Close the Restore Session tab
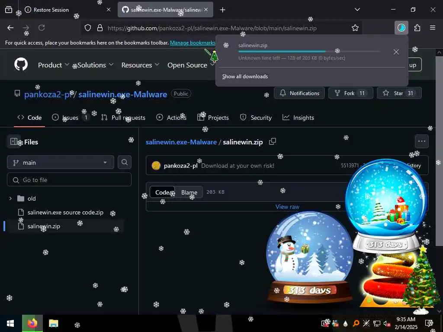This screenshot has height=332, width=443. (x=109, y=10)
